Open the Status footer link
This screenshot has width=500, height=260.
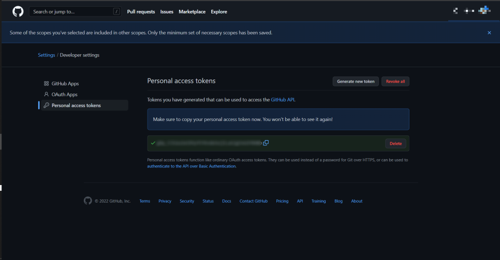pos(208,201)
